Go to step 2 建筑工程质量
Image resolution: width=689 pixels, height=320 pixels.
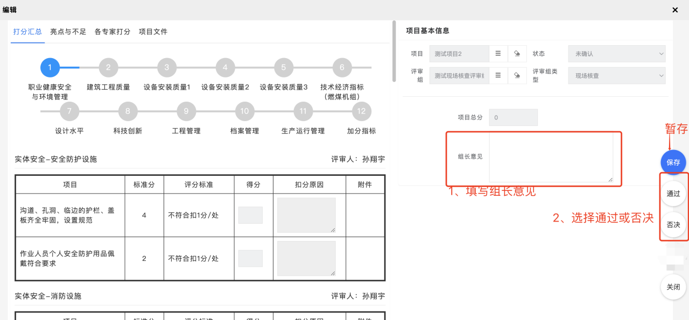[108, 68]
